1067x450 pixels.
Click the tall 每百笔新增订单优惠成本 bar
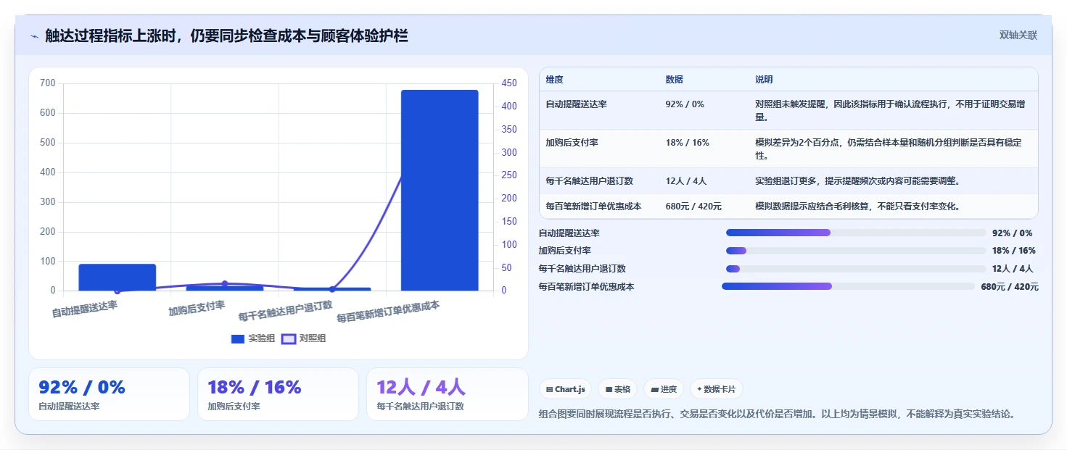coord(440,191)
